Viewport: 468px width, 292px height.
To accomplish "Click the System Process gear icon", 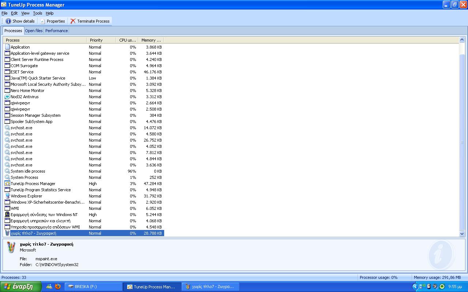I will (7, 177).
